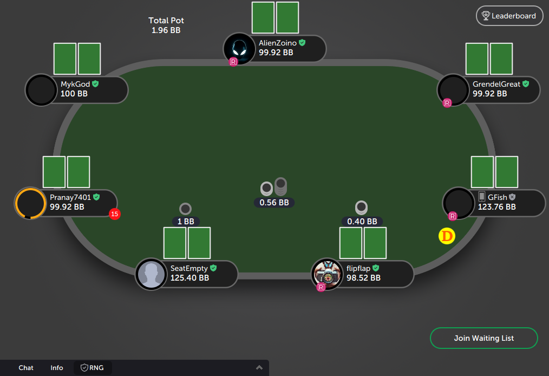This screenshot has height=376, width=549.
Task: Click Join Waiting List button
Action: point(484,338)
